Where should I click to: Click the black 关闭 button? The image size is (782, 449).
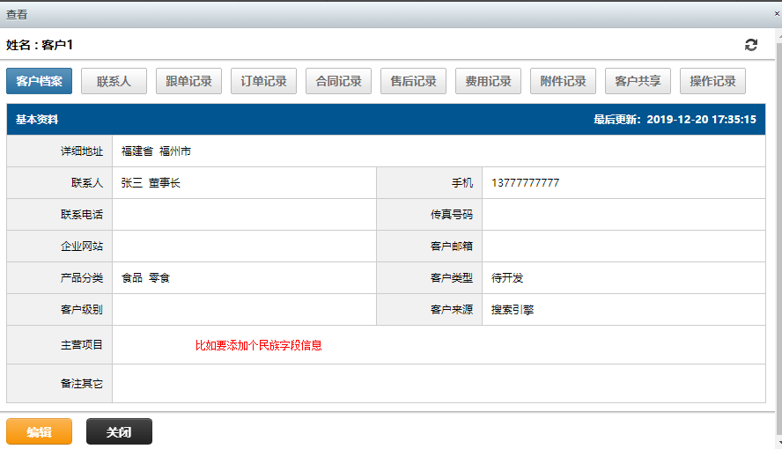119,431
